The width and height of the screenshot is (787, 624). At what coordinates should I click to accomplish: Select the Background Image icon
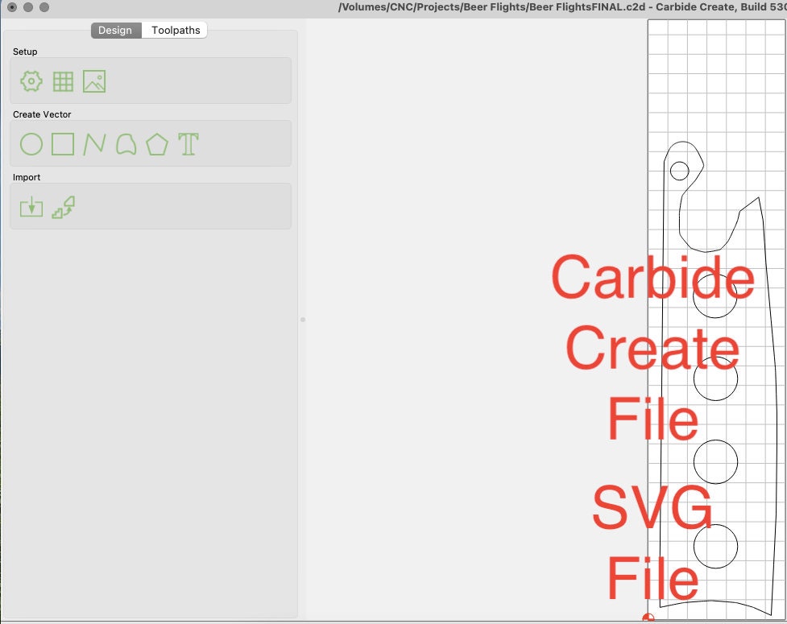click(94, 81)
